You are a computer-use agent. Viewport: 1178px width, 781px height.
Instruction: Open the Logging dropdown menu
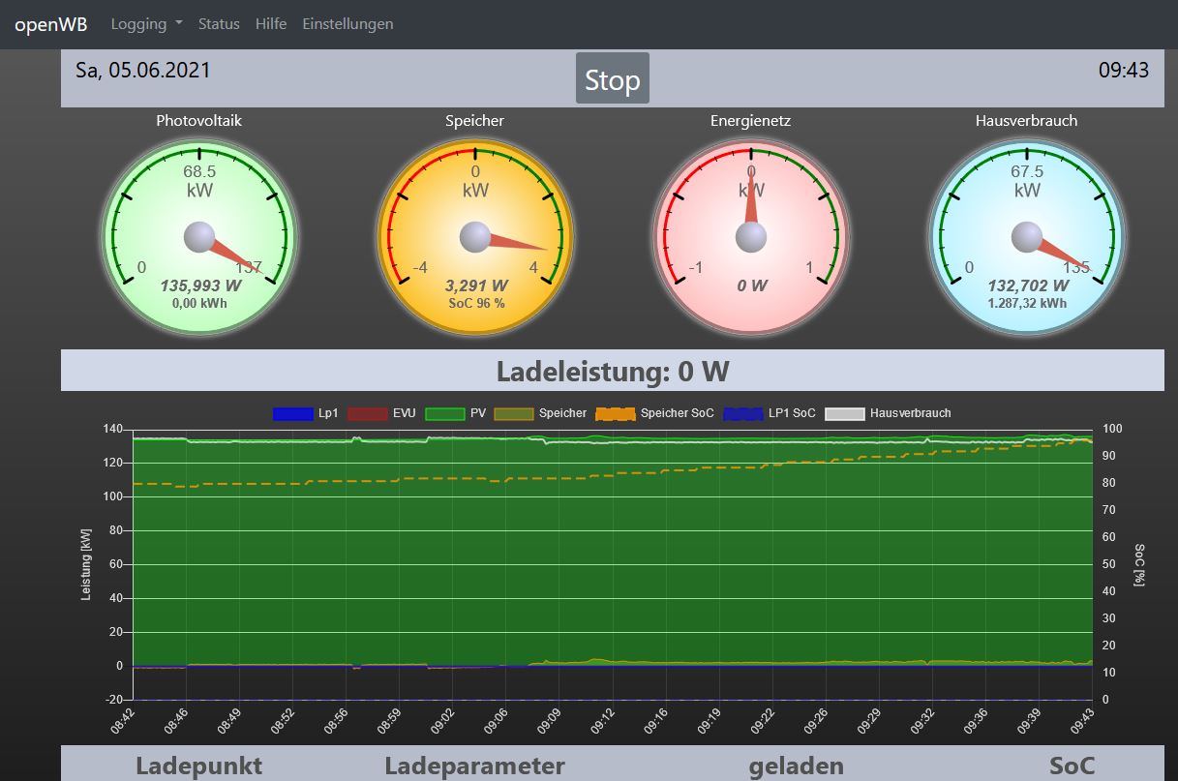(146, 24)
